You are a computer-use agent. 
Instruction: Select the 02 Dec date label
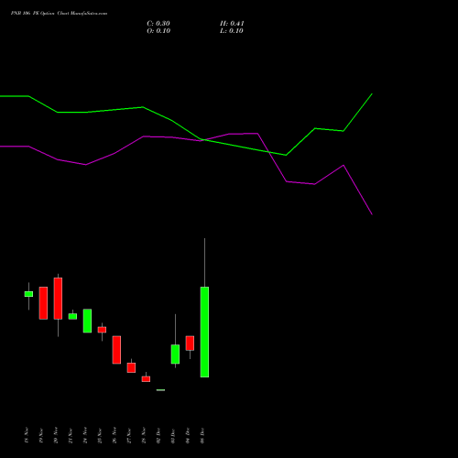pyautogui.click(x=158, y=435)
